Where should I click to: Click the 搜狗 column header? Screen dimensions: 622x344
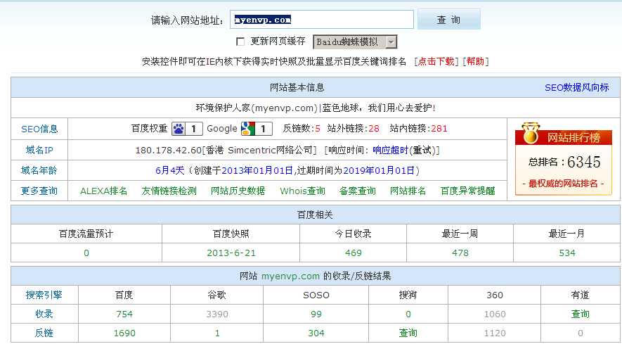408,295
